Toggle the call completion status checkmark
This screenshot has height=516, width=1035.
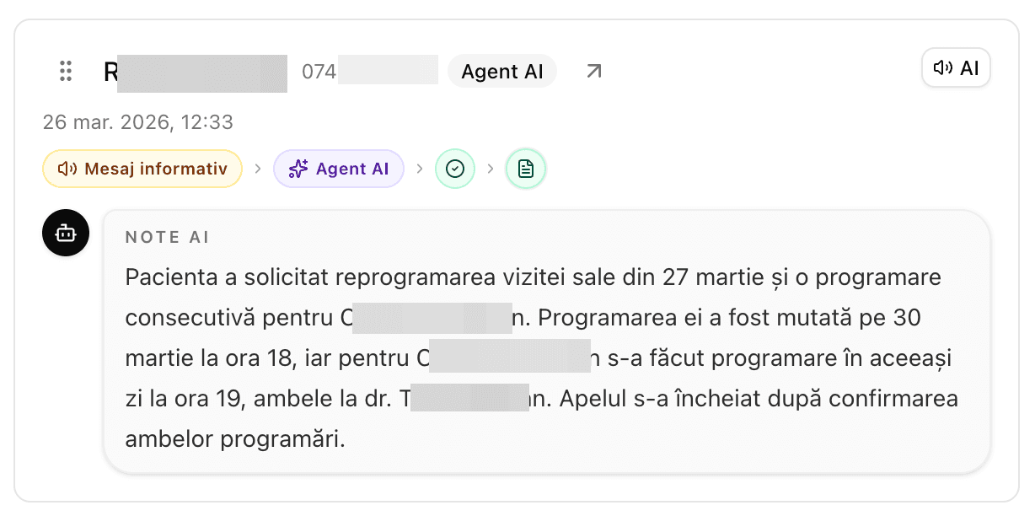coord(454,169)
